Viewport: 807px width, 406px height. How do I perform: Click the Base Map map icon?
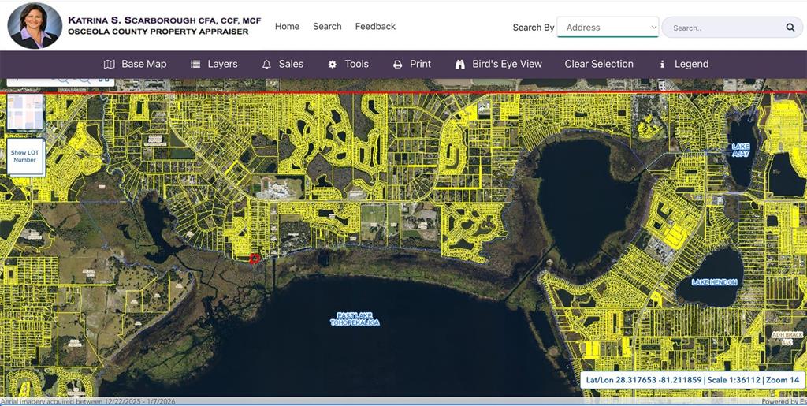tap(109, 65)
